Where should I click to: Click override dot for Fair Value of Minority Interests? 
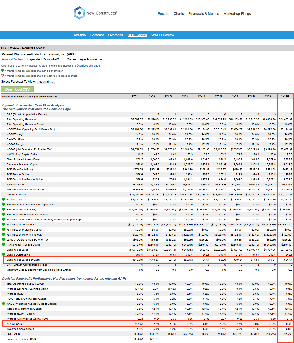tap(4, 234)
